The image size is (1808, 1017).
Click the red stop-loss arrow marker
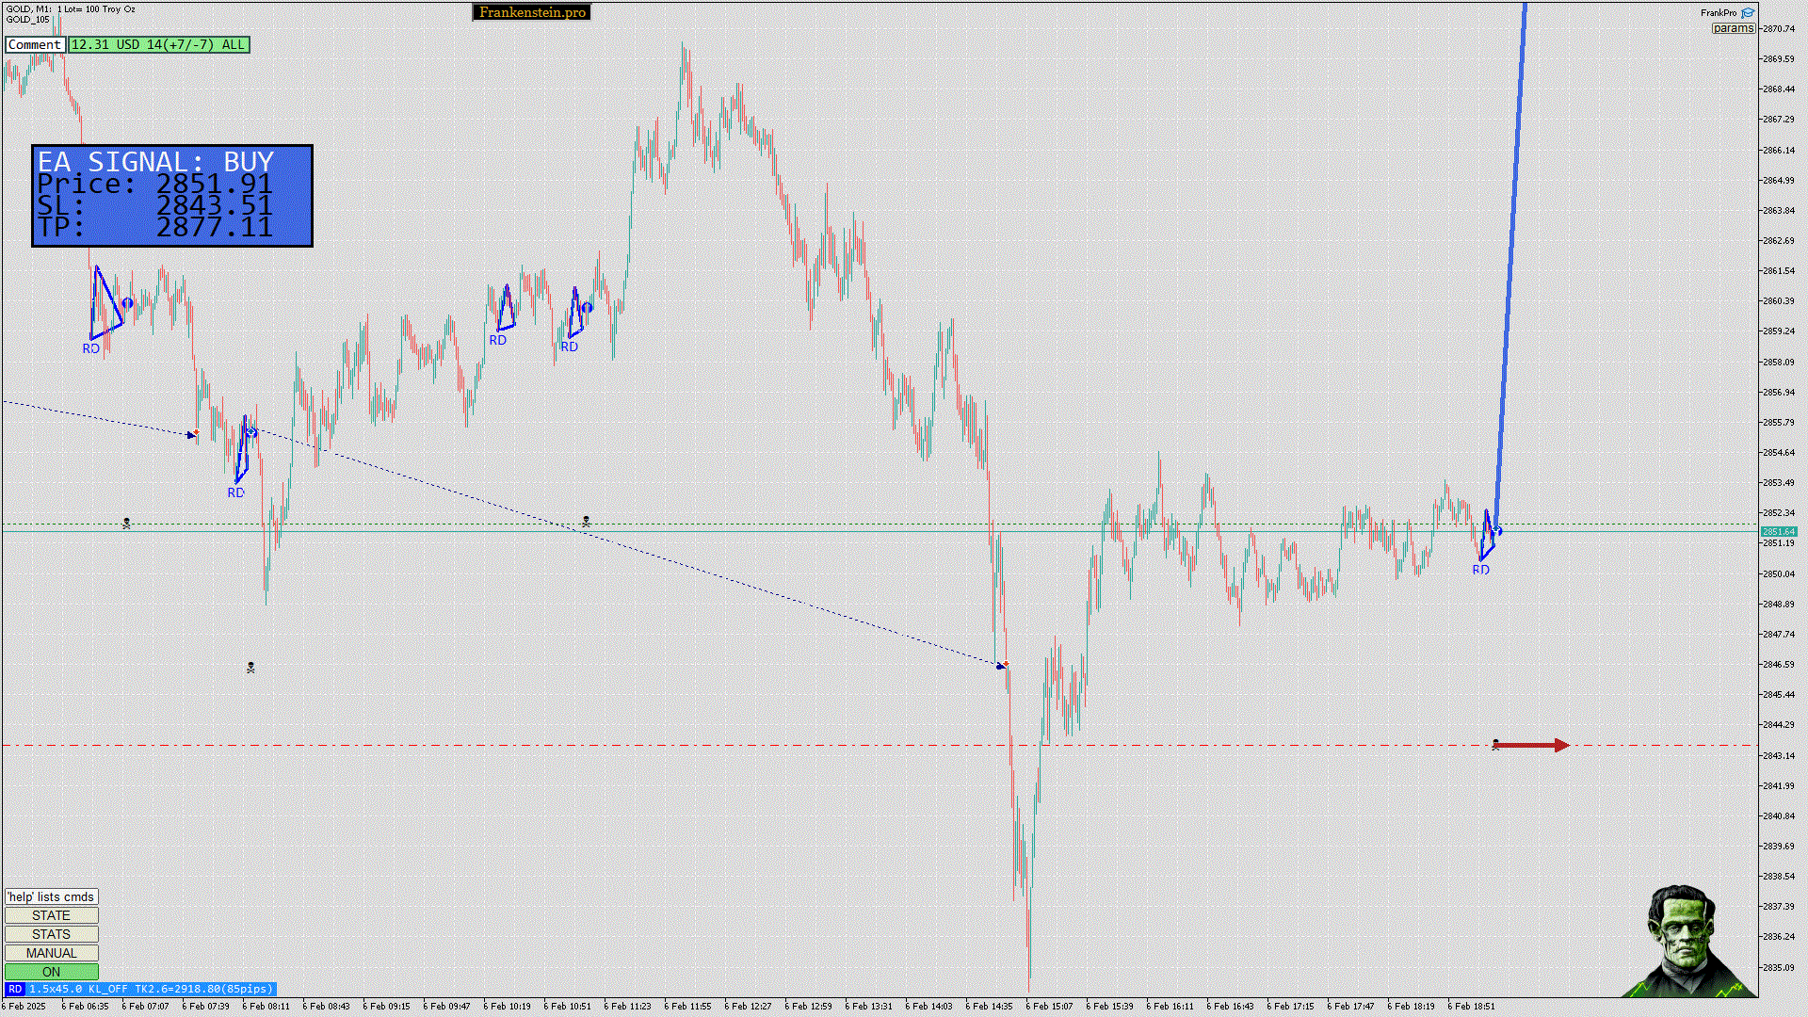1531,746
